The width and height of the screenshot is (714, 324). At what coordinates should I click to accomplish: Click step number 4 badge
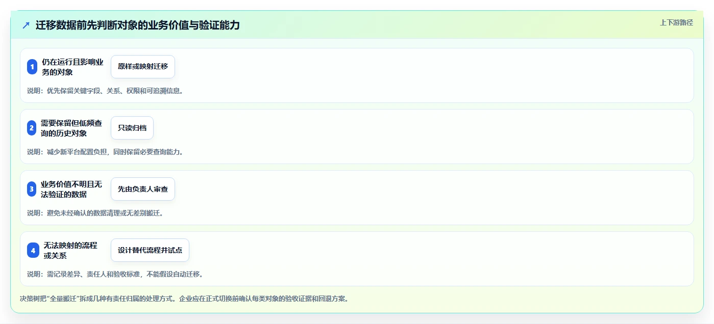(x=33, y=250)
